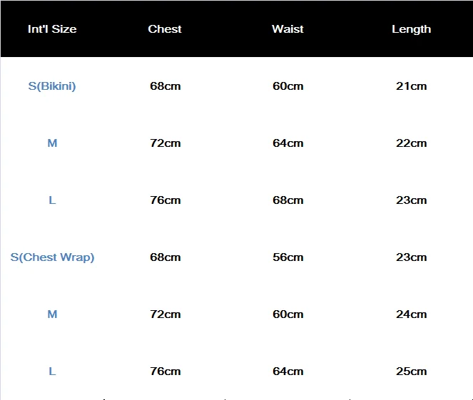This screenshot has height=400, width=473.
Task: Click the Length column header
Action: point(411,29)
